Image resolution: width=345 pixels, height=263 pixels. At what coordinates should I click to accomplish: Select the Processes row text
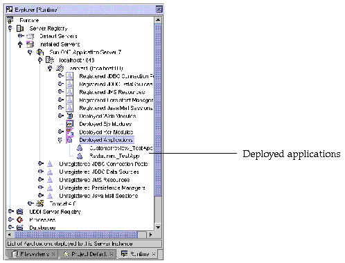coord(42,219)
